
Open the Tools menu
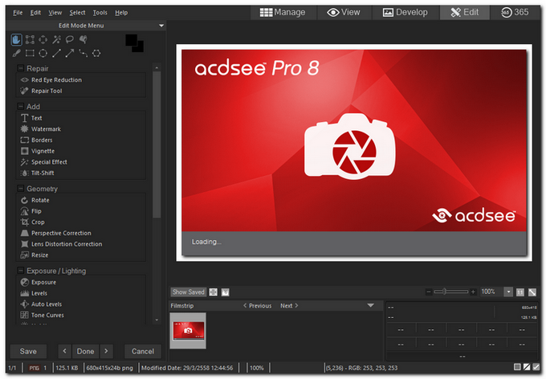100,13
